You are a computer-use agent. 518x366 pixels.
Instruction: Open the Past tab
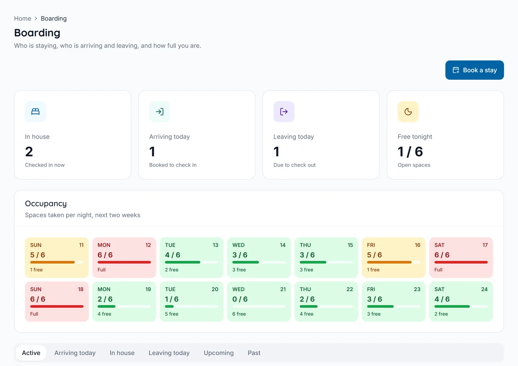tap(254, 353)
